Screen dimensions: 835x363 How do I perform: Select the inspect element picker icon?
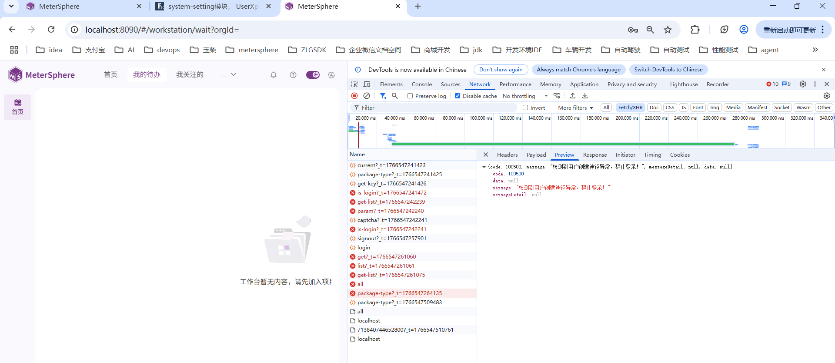point(355,84)
